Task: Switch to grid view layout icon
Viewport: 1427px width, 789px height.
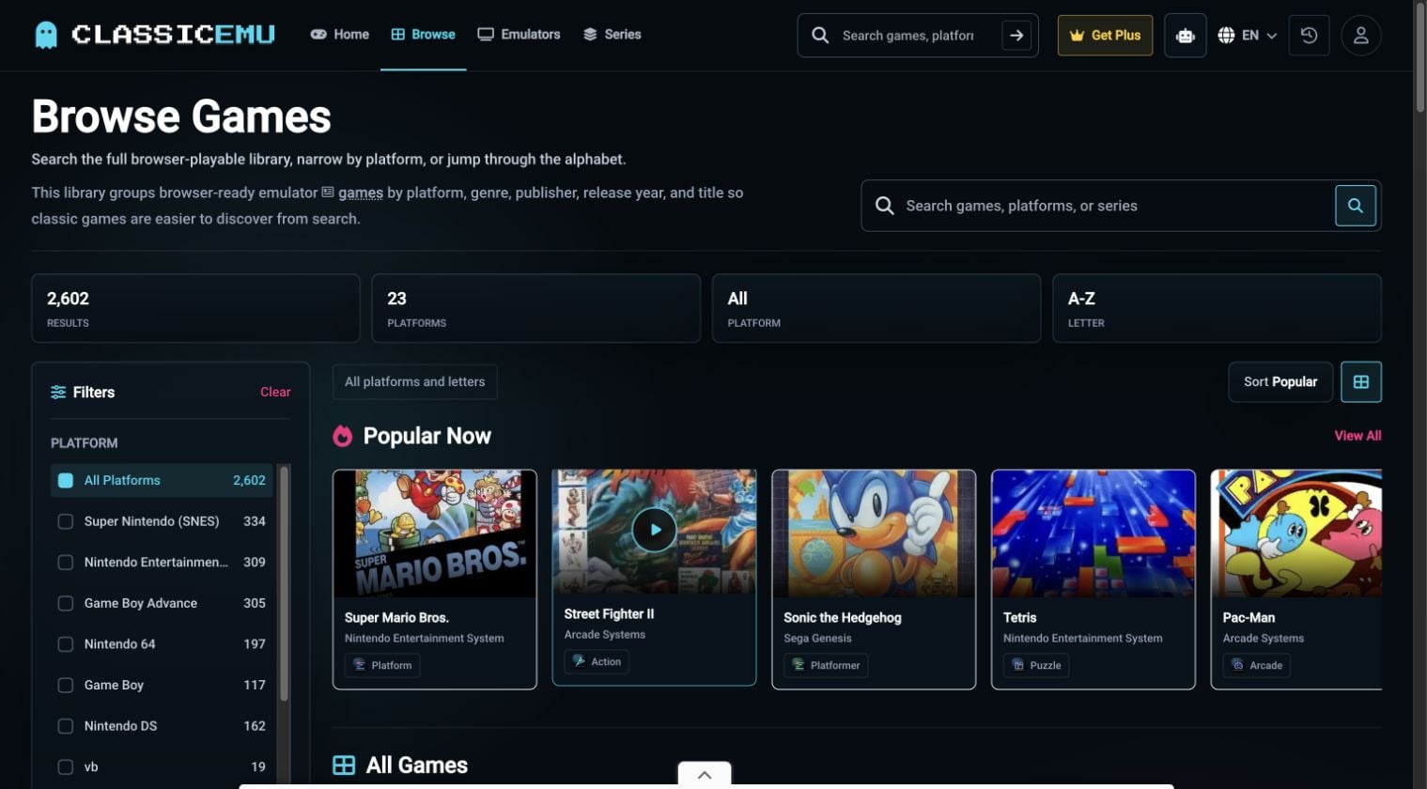Action: pyautogui.click(x=1361, y=382)
